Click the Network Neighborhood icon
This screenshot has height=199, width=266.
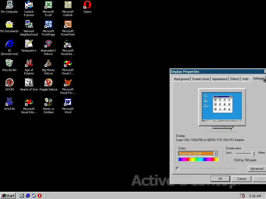tap(29, 28)
